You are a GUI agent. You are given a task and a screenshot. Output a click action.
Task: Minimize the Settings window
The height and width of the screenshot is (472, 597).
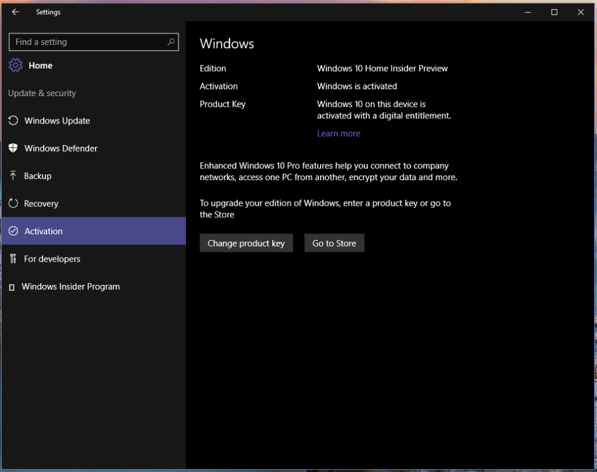click(528, 12)
